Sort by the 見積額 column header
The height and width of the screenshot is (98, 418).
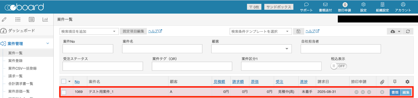pyautogui.click(x=219, y=82)
